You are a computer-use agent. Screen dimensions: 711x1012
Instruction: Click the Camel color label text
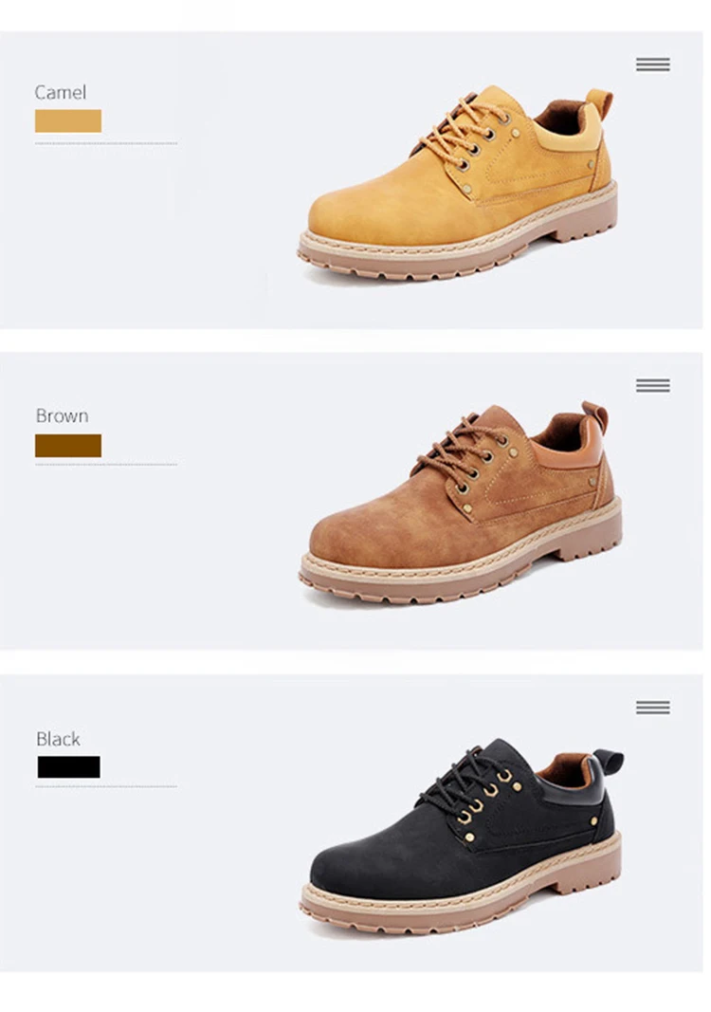tap(60, 92)
